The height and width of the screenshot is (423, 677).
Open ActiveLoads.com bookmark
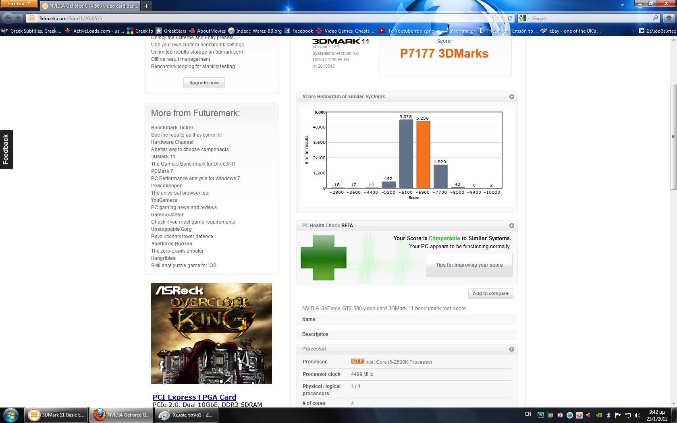[x=94, y=31]
